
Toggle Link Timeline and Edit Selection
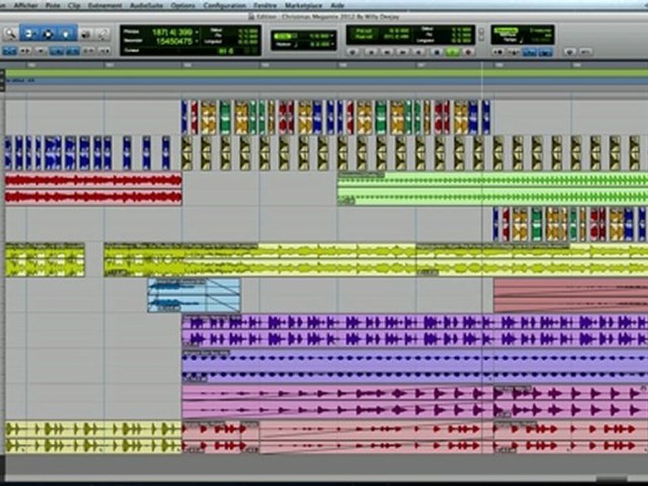click(x=73, y=51)
